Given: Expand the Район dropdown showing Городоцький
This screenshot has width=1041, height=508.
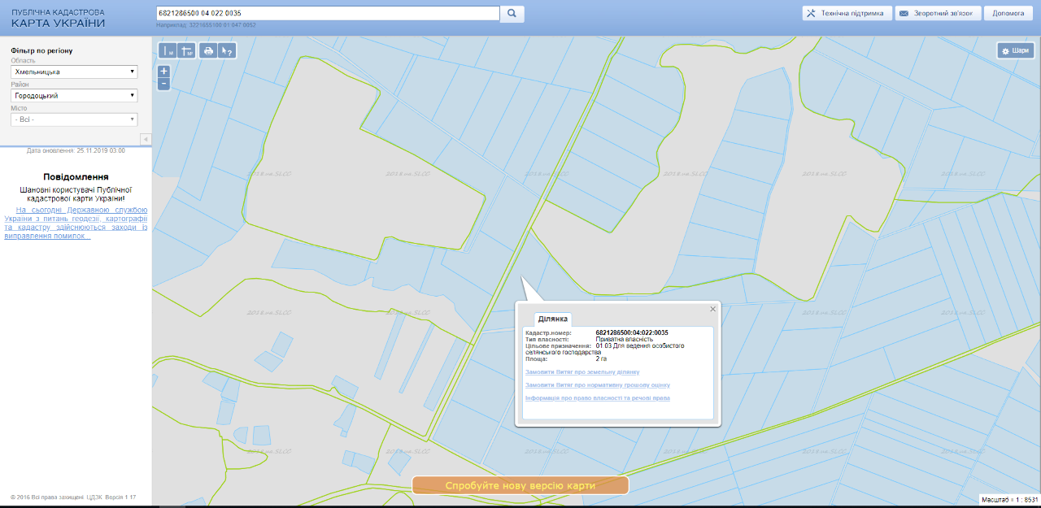Looking at the screenshot, I should (x=74, y=96).
